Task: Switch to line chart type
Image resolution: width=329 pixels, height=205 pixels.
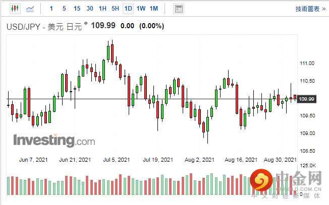Action: [31, 9]
